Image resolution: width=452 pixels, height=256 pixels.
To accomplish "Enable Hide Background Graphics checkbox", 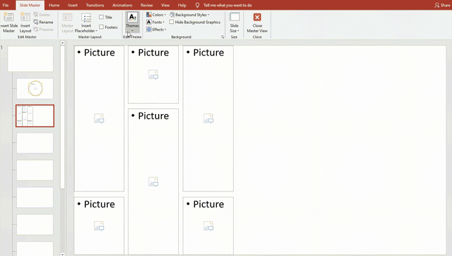I will [x=172, y=22].
